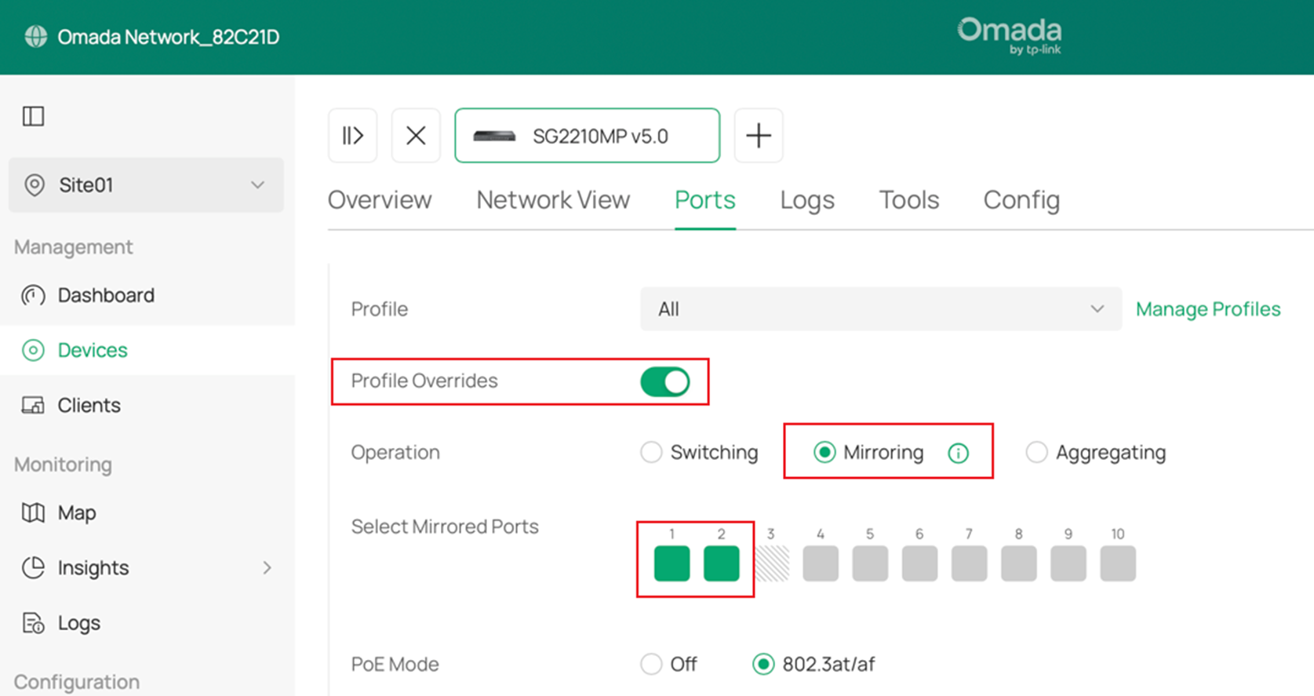Click the Management section heading
1314x696 pixels.
pos(74,247)
